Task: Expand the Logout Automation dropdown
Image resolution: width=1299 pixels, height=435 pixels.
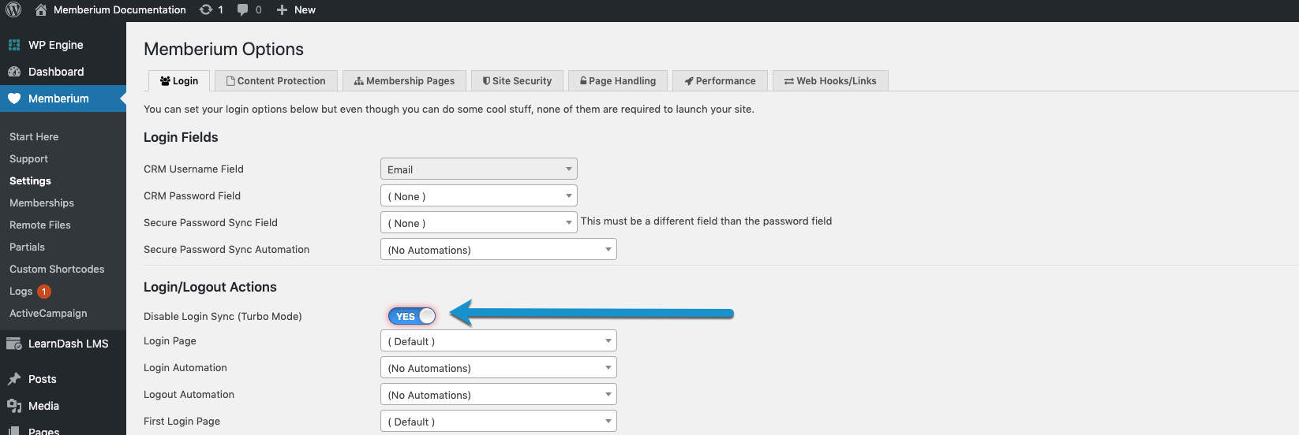Action: pyautogui.click(x=499, y=395)
